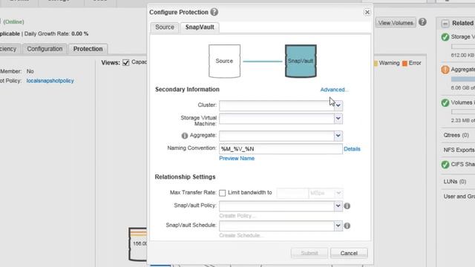This screenshot has width=475, height=267.
Task: Click the Error legend color swatch
Action: (x=404, y=63)
